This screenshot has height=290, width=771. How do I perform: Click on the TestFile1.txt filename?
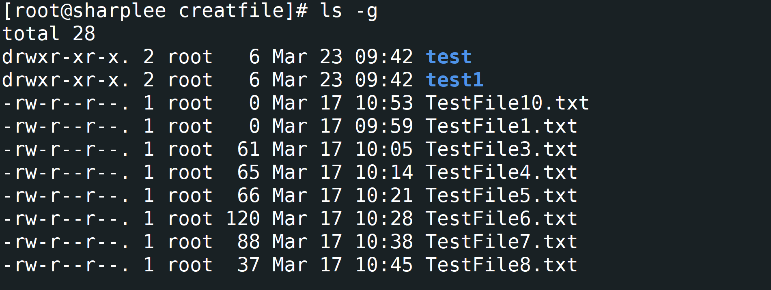[501, 126]
